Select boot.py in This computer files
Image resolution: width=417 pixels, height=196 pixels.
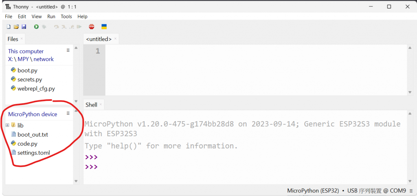click(x=27, y=70)
